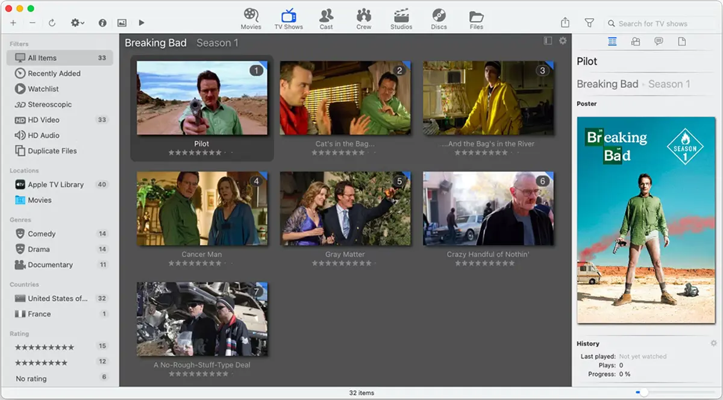This screenshot has height=400, width=723.
Task: Click the refresh toolbar icon
Action: (52, 23)
